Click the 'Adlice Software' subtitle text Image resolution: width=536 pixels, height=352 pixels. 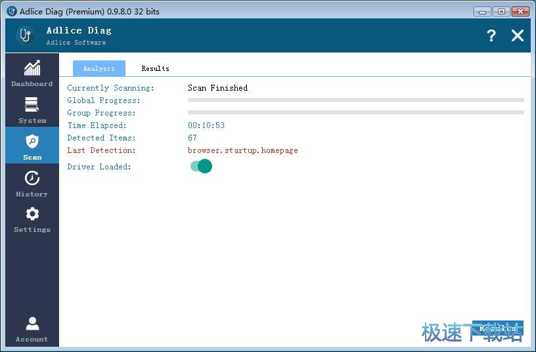pyautogui.click(x=76, y=43)
